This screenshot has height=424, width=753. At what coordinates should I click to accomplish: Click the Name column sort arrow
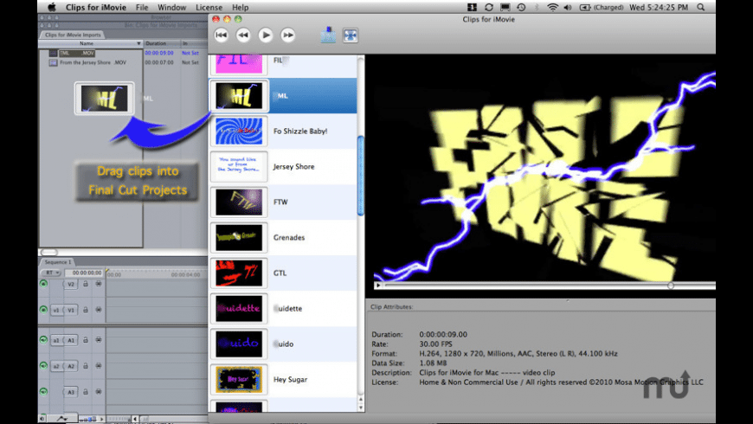coord(138,42)
